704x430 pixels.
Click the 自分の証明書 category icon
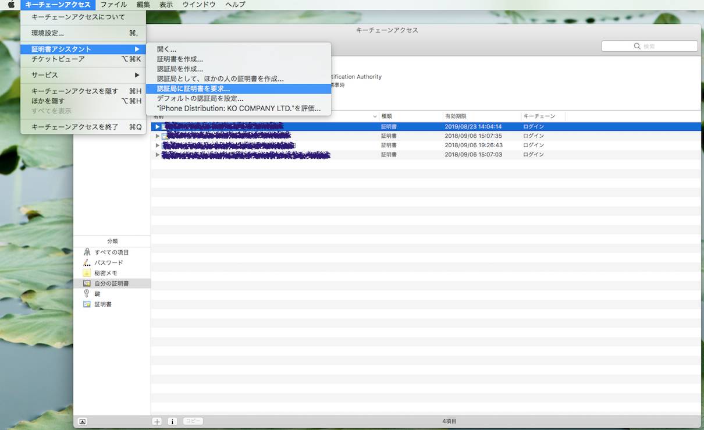87,284
